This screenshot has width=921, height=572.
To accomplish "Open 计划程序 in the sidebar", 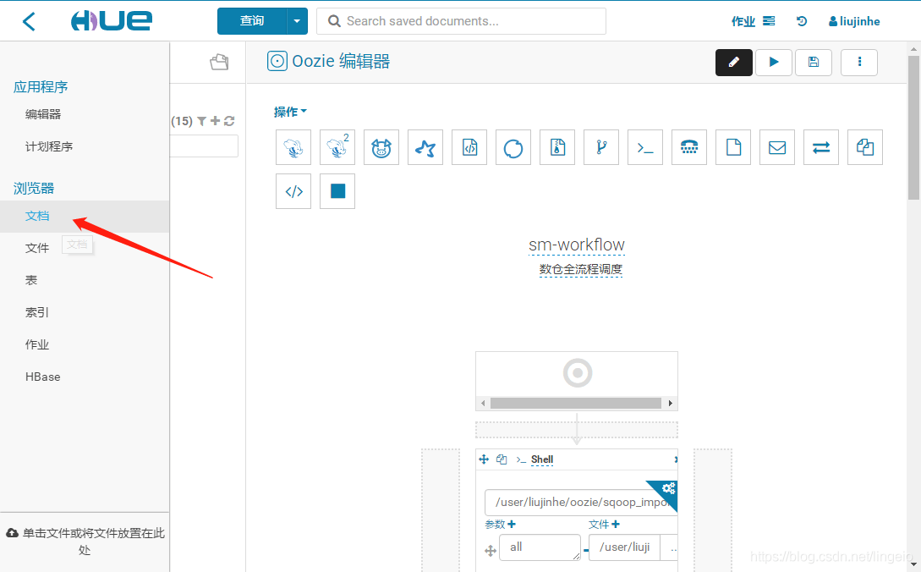I will (49, 146).
